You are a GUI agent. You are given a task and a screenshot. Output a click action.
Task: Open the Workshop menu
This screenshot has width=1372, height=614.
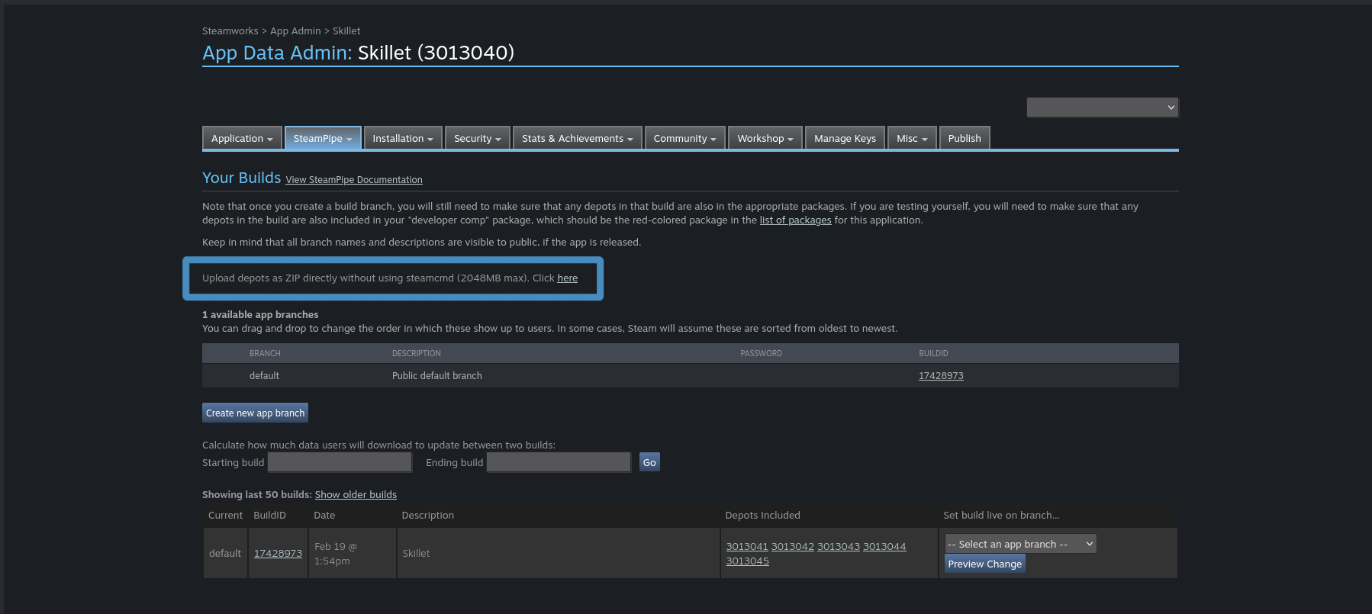(x=765, y=138)
